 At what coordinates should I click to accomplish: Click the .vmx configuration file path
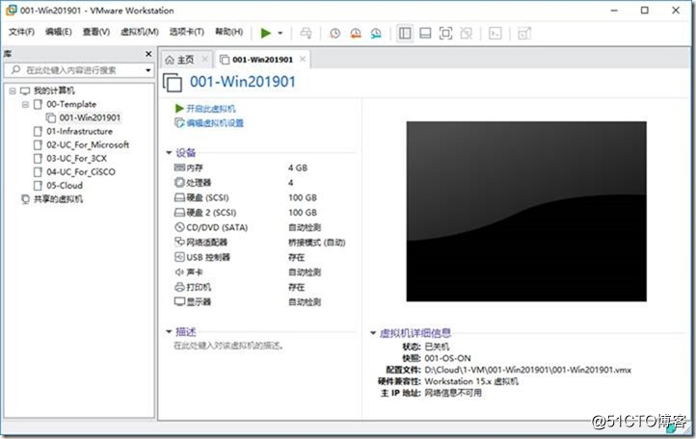(527, 370)
